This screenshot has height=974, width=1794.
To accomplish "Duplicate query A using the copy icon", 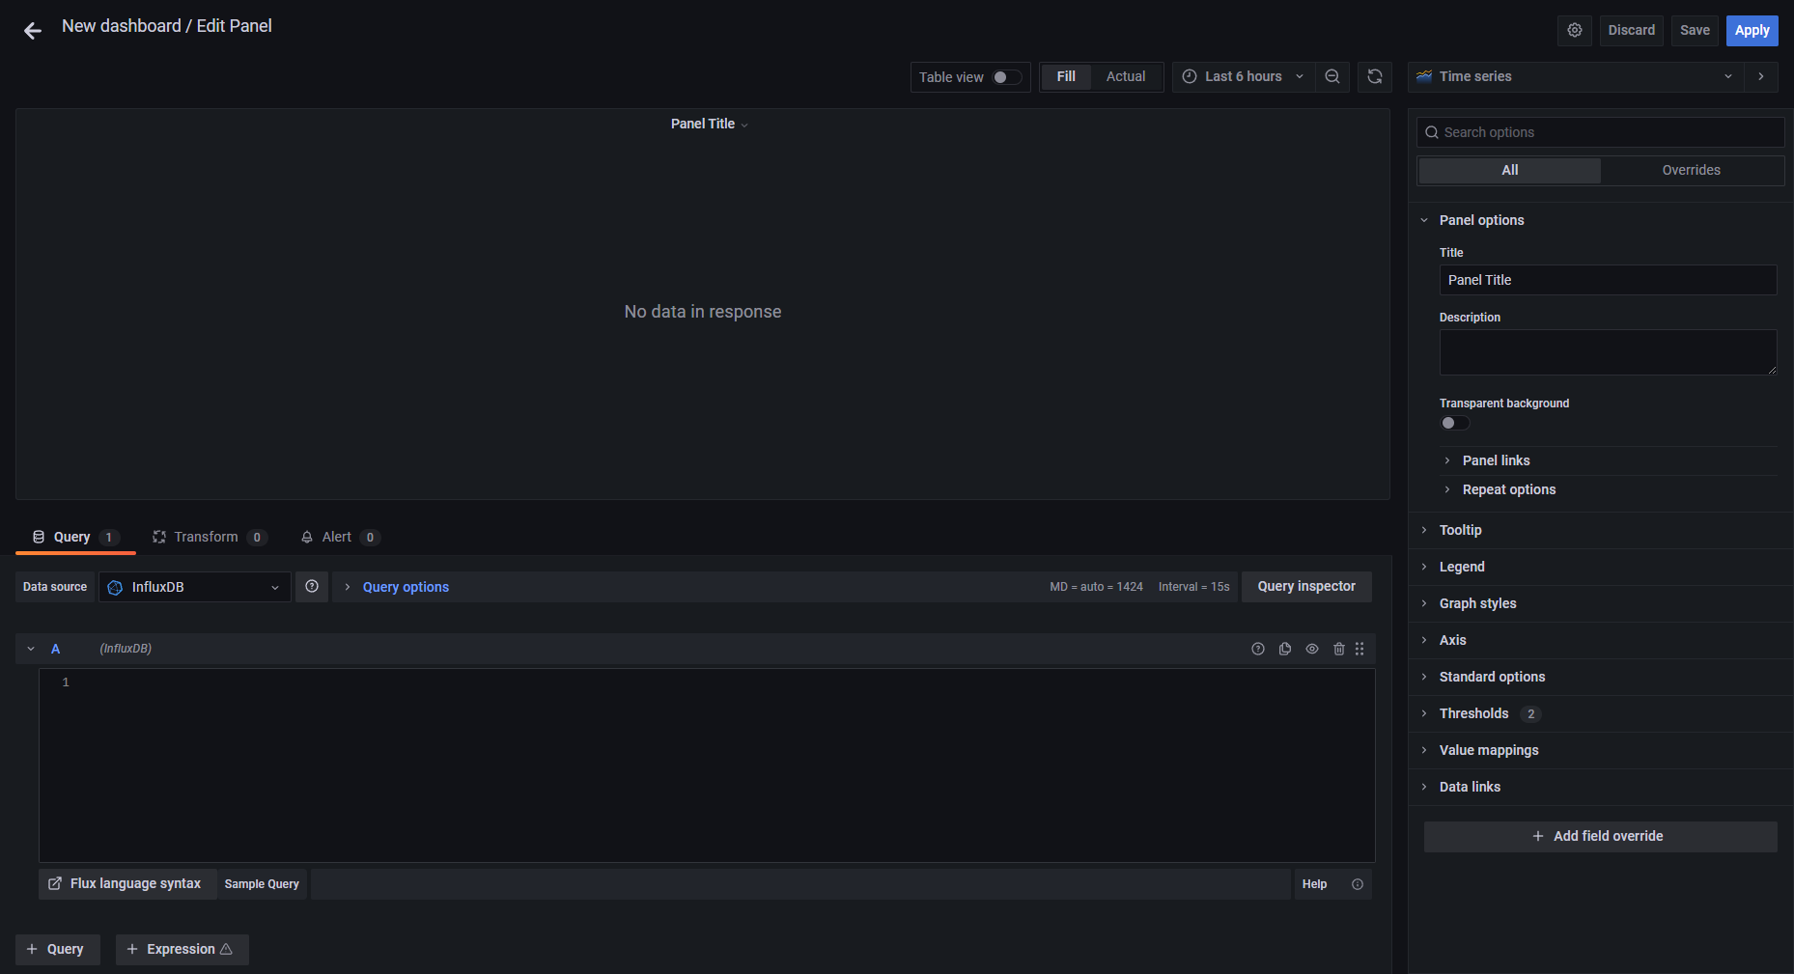I will click(x=1285, y=648).
